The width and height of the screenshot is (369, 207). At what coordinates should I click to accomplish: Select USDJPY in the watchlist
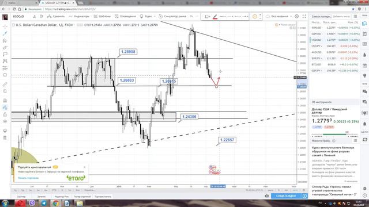pos(334,46)
